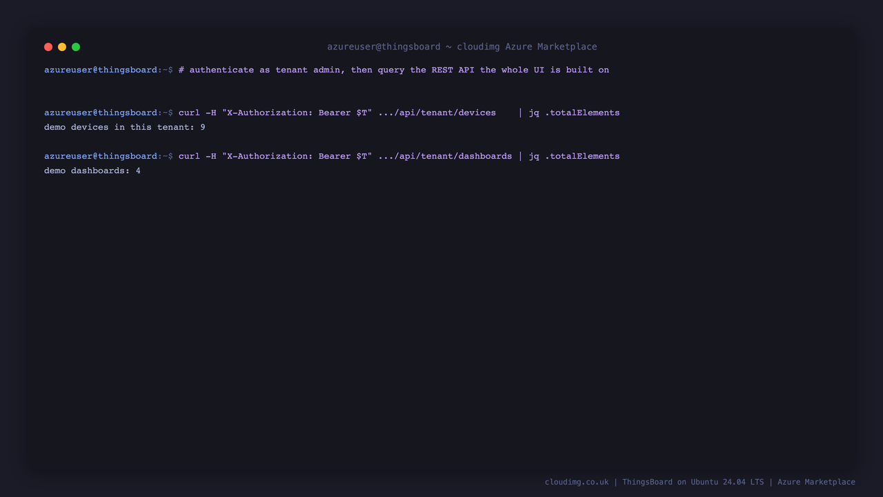
Task: Click the comment line about authenticating as tenant admin
Action: click(x=394, y=70)
